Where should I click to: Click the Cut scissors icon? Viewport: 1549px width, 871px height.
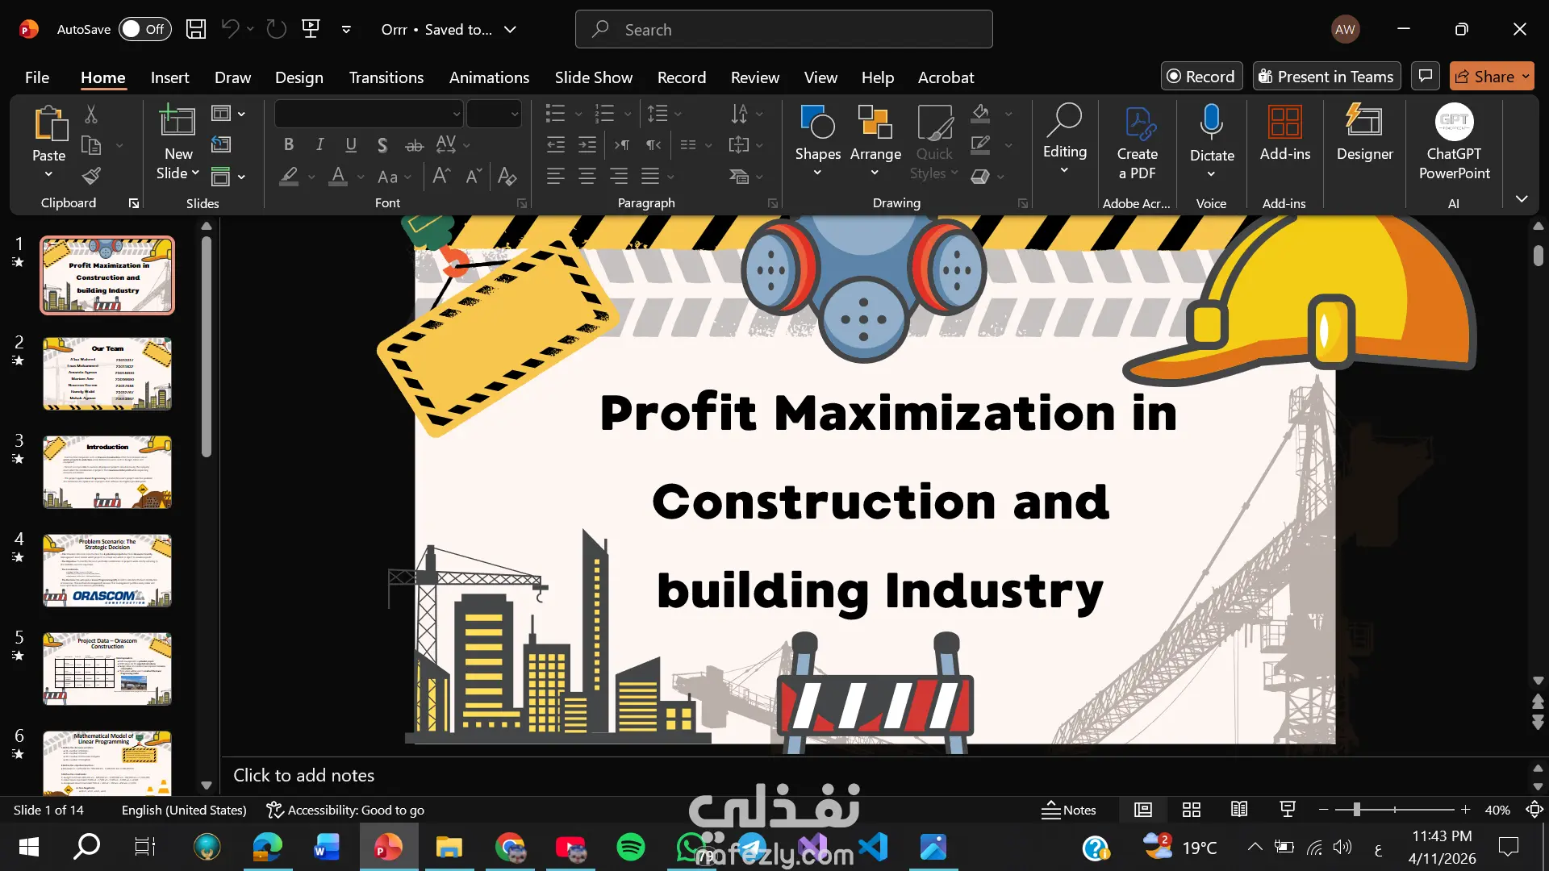pos(91,115)
